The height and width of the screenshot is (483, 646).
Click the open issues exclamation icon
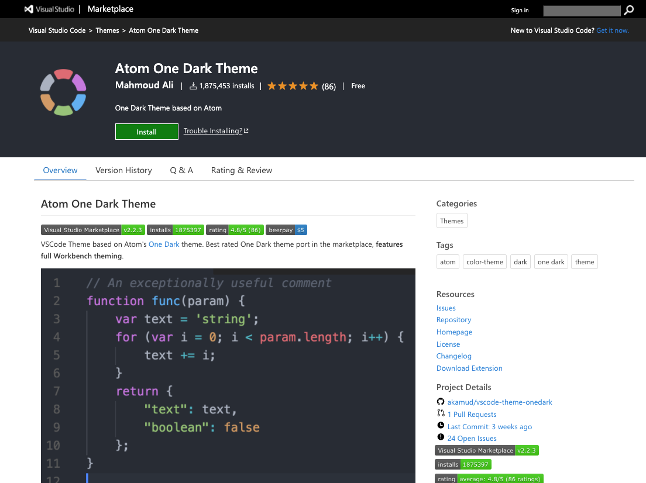coord(441,438)
